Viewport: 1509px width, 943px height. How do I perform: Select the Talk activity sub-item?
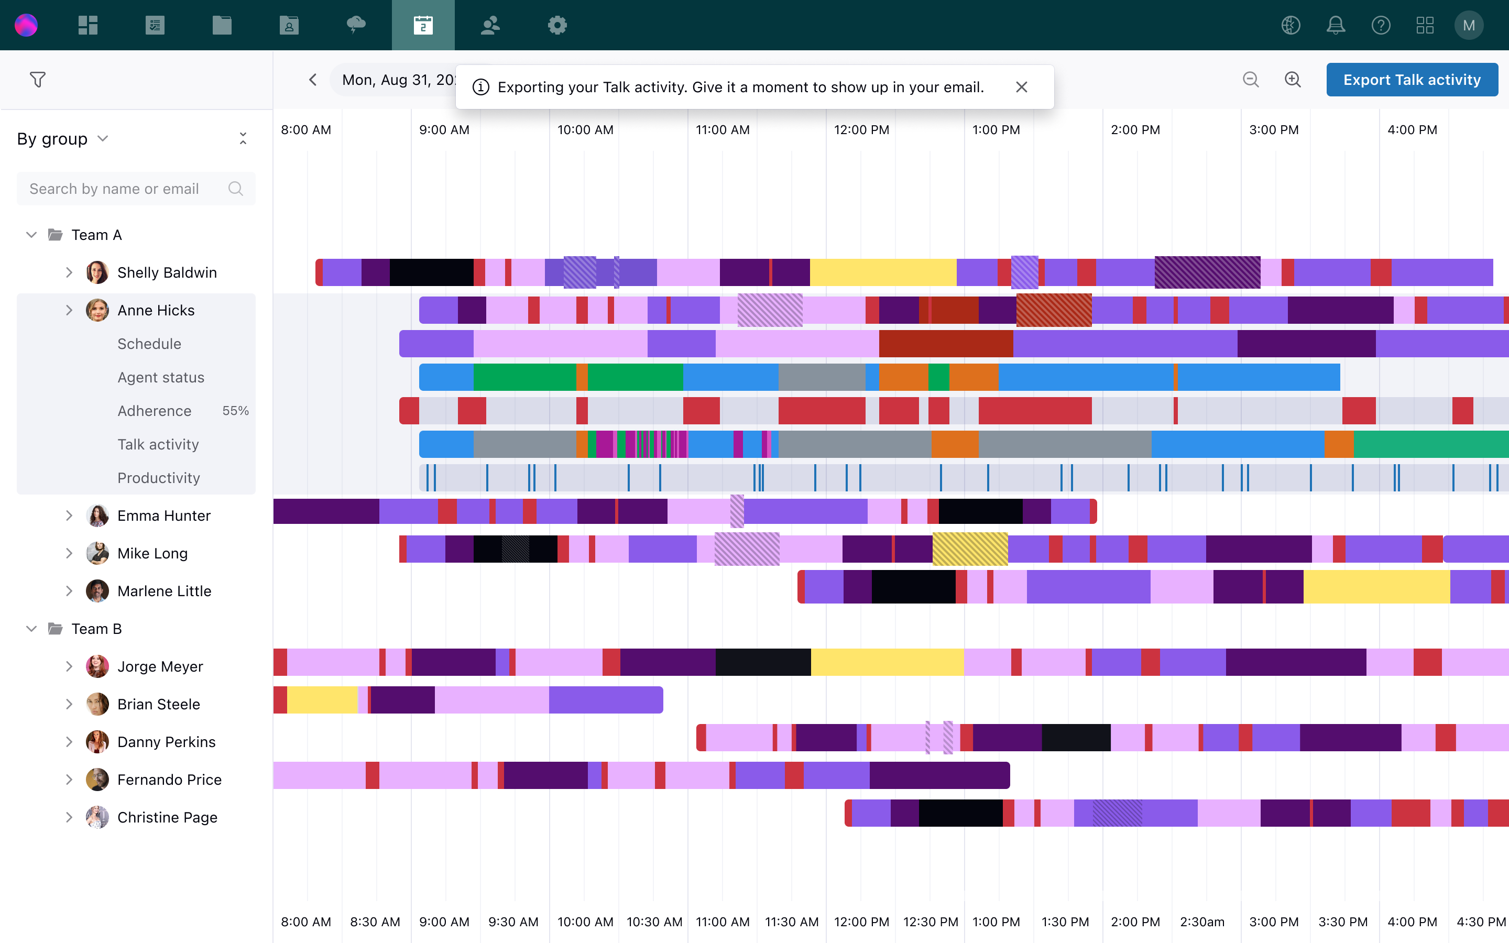coord(158,444)
